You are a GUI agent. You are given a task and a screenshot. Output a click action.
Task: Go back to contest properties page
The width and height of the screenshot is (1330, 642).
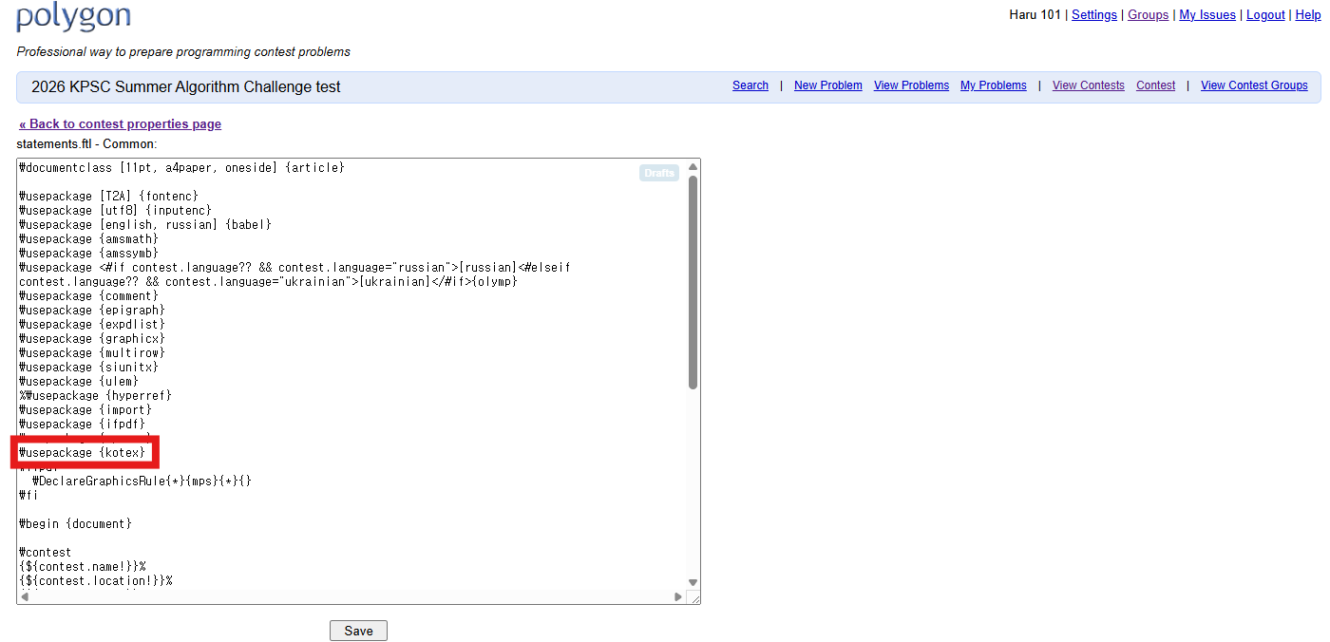[120, 124]
